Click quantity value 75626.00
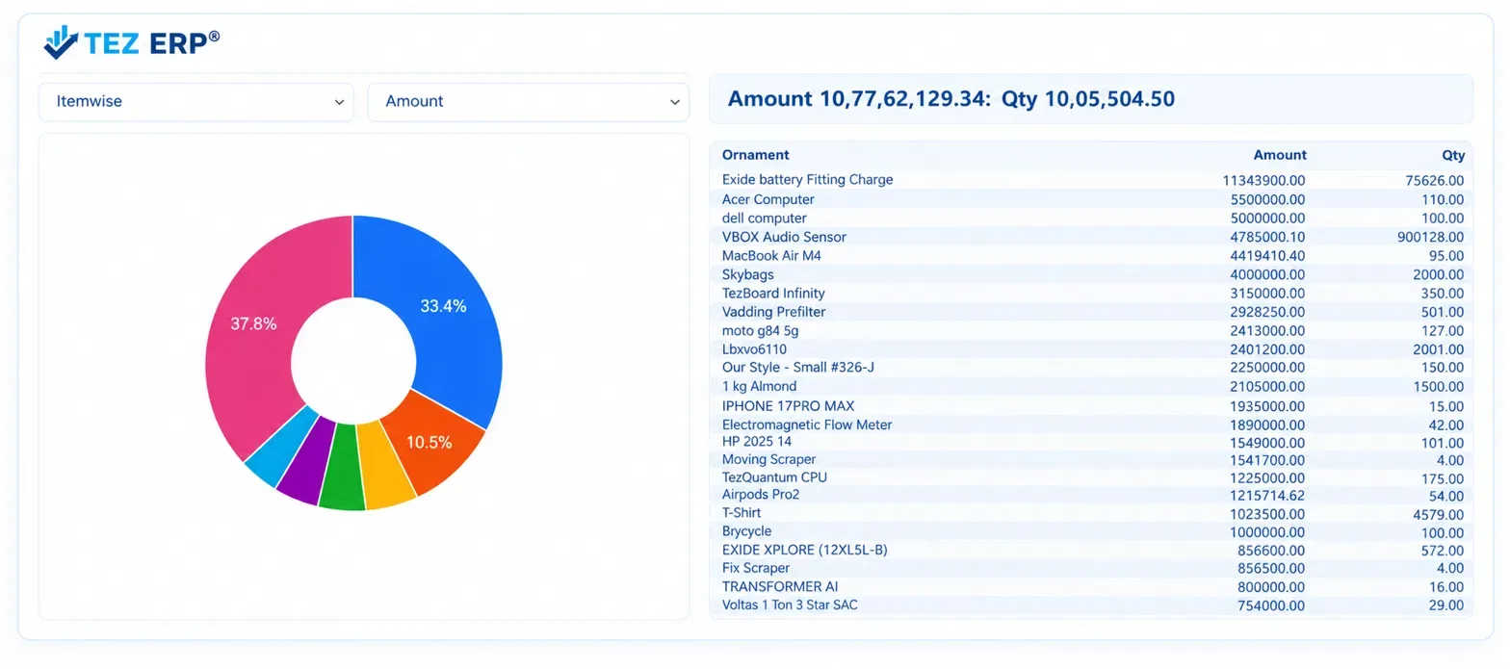The width and height of the screenshot is (1510, 669). (1434, 180)
